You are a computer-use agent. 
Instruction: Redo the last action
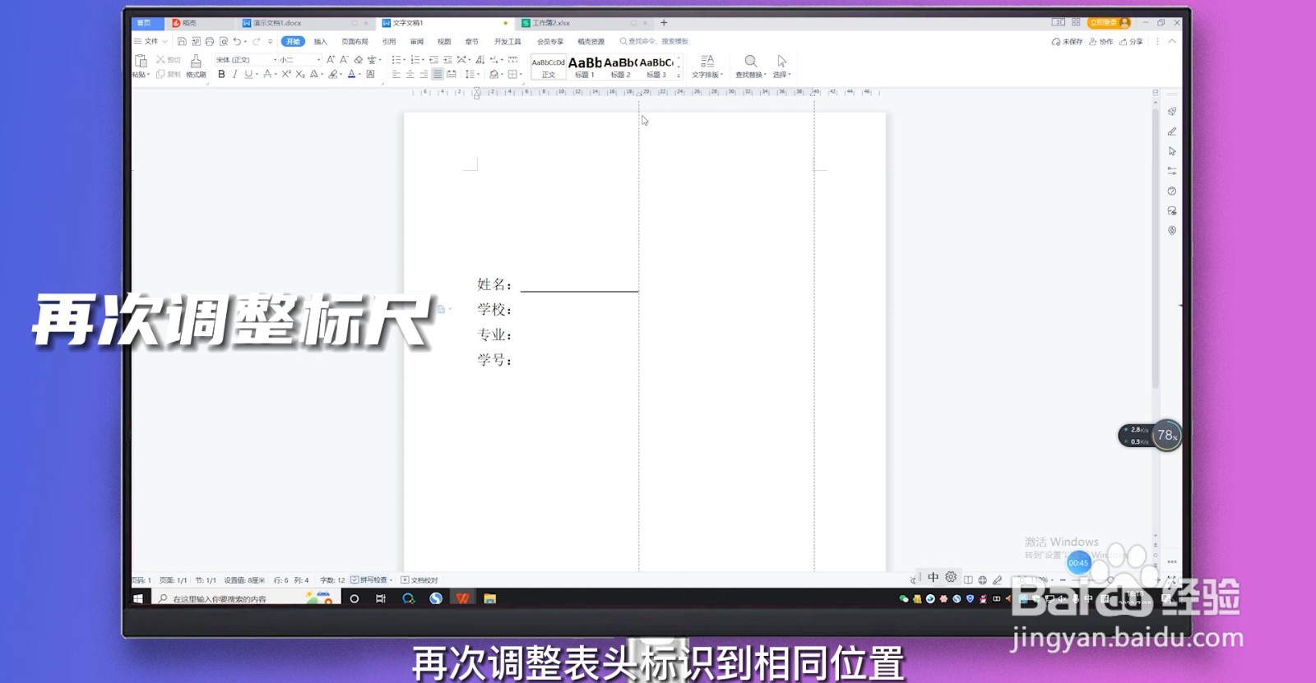point(256,41)
